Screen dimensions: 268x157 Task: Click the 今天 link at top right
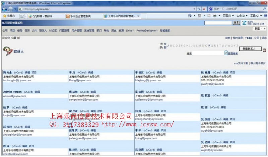pos(257,38)
